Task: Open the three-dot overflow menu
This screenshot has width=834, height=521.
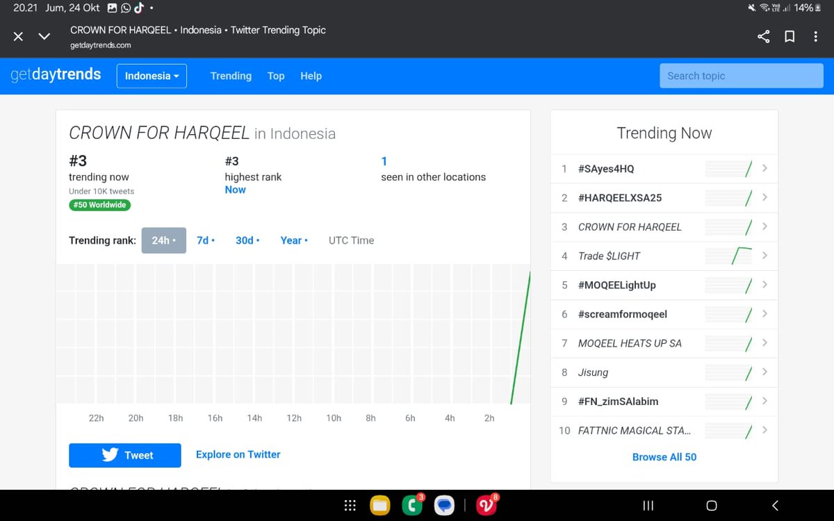Action: 816,37
